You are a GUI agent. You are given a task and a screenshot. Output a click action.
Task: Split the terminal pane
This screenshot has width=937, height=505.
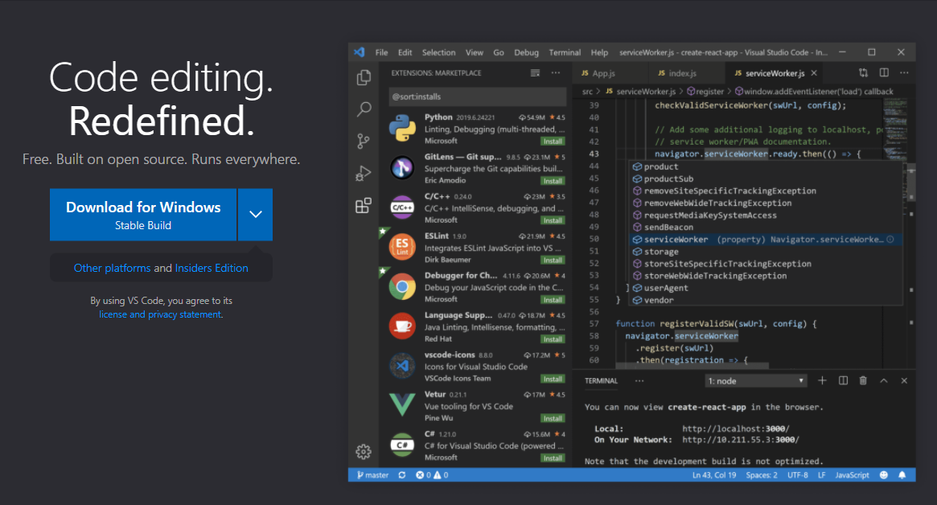point(843,380)
